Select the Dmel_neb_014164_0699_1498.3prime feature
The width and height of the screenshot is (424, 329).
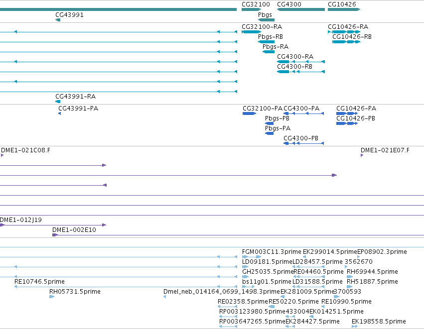[x=165, y=297]
